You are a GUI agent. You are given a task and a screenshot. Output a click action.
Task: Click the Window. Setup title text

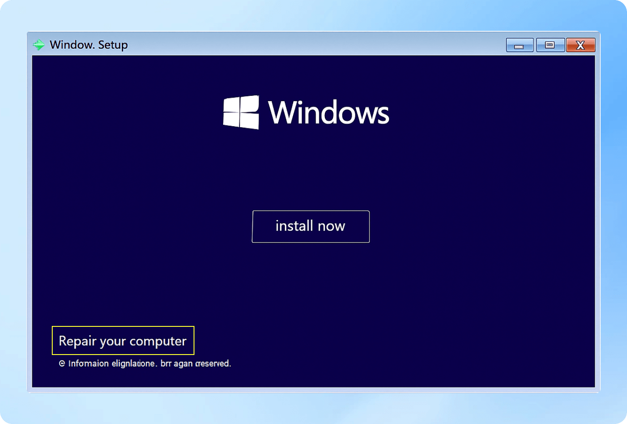pos(89,44)
